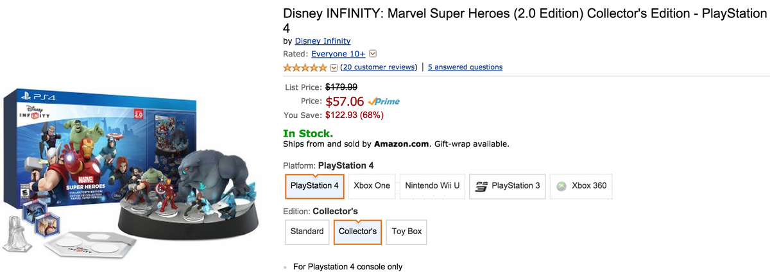The height and width of the screenshot is (277, 770).
Task: Open the 5 answered questions link
Action: pos(465,67)
